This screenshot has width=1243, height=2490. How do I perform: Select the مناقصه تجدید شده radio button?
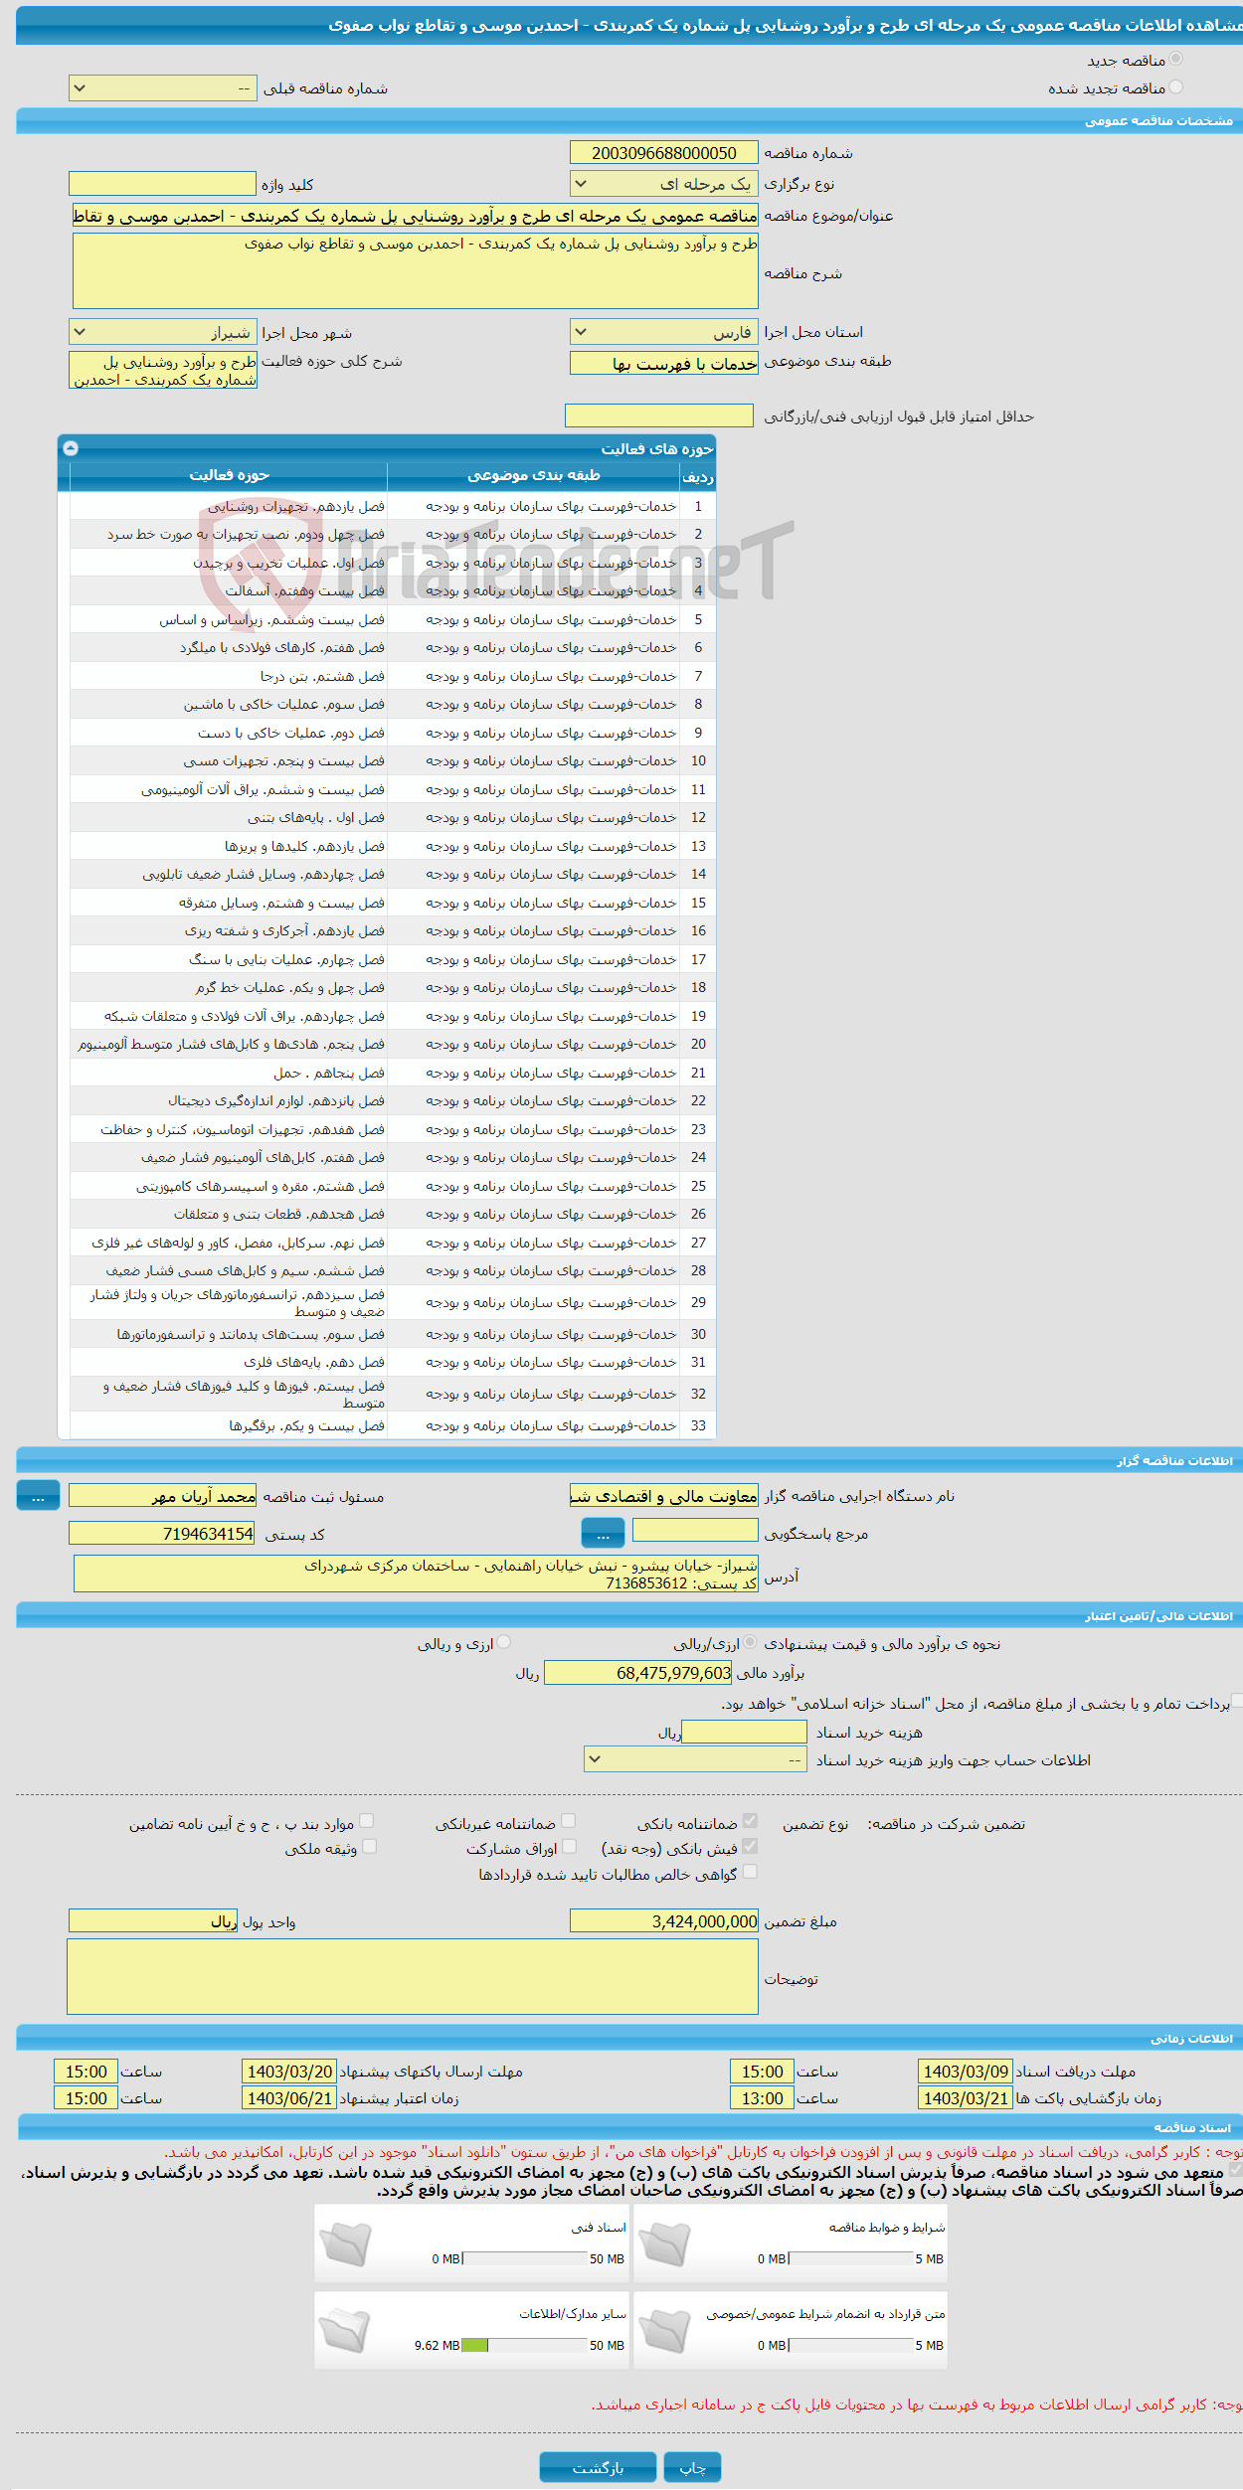1176,87
